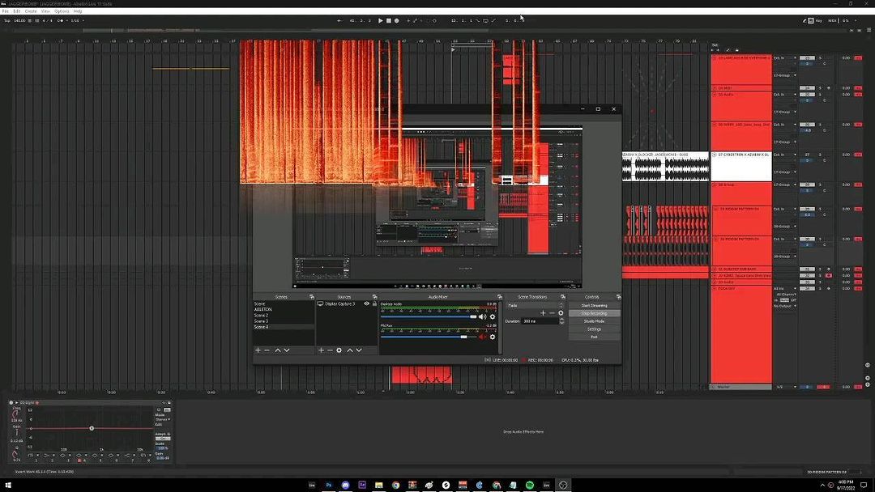Open Spotify from the Windows taskbar
Viewport: 875px width, 492px height.
(530, 485)
